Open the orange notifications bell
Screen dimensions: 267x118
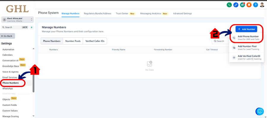click(249, 5)
